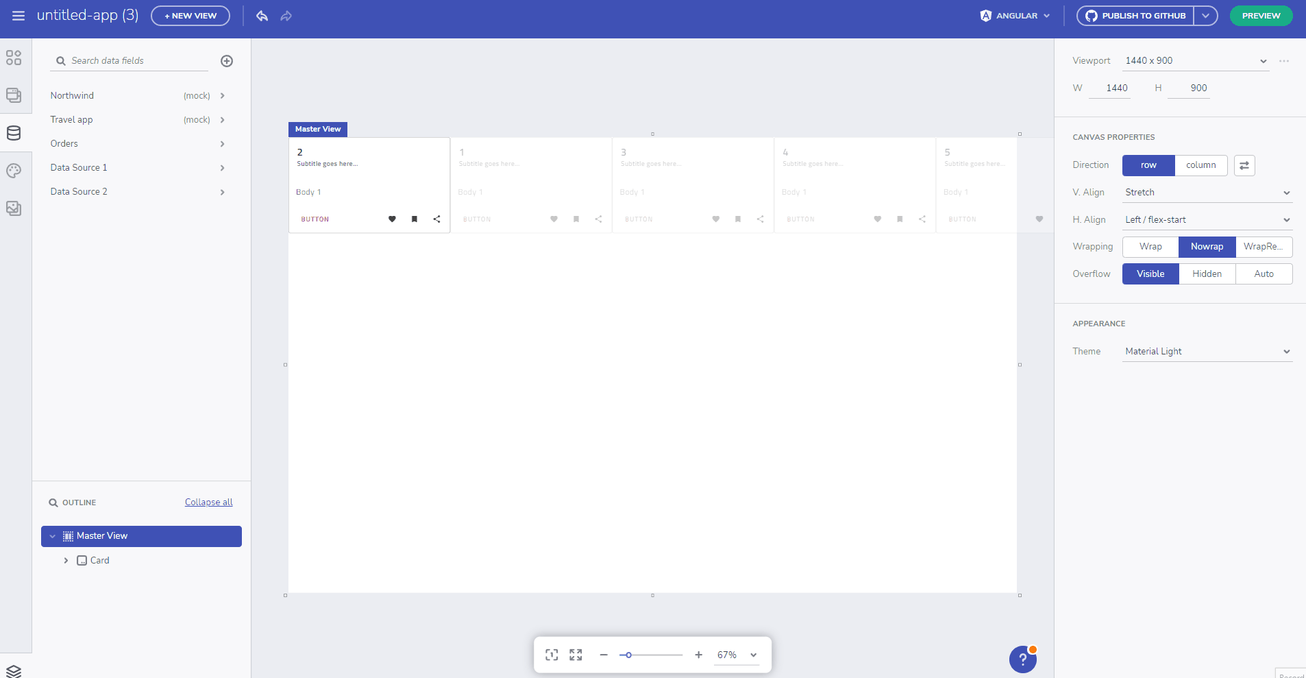
Task: Expand the Card node in outline
Action: pos(66,561)
